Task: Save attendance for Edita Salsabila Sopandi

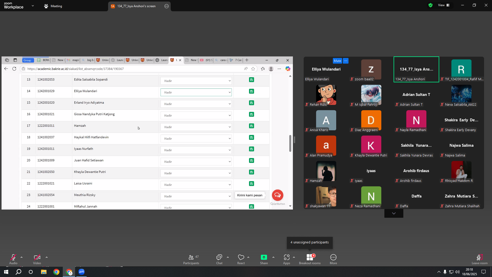Action: pyautogui.click(x=252, y=80)
